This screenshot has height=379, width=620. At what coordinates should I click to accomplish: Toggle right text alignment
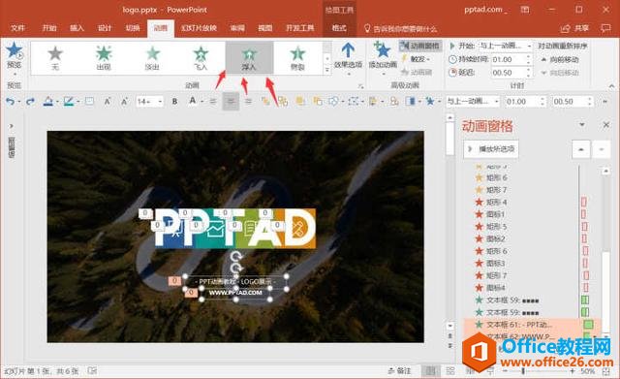(248, 102)
